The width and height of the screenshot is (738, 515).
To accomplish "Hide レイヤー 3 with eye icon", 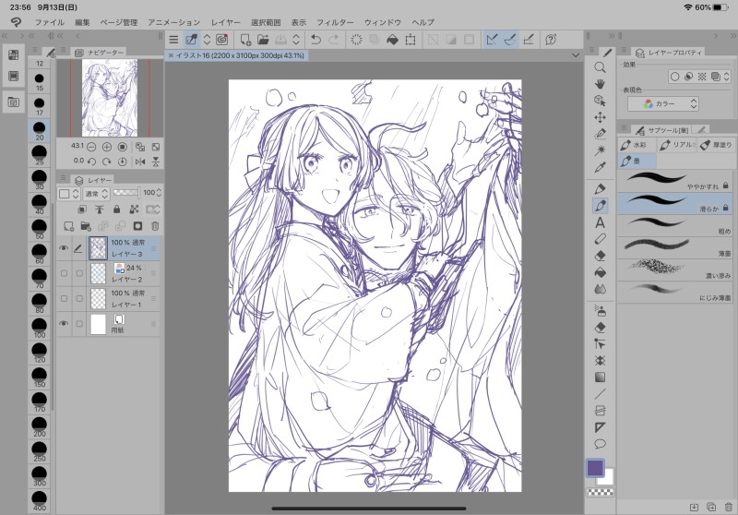I will [x=64, y=248].
